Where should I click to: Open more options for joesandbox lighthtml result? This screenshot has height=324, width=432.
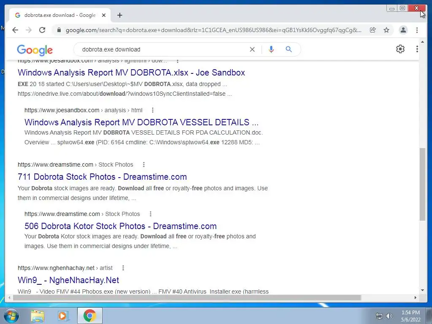[x=178, y=61]
